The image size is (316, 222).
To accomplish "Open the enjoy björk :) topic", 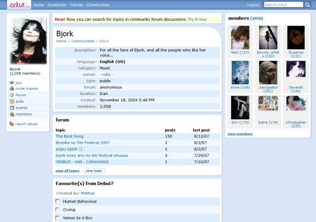I will click(x=69, y=149).
